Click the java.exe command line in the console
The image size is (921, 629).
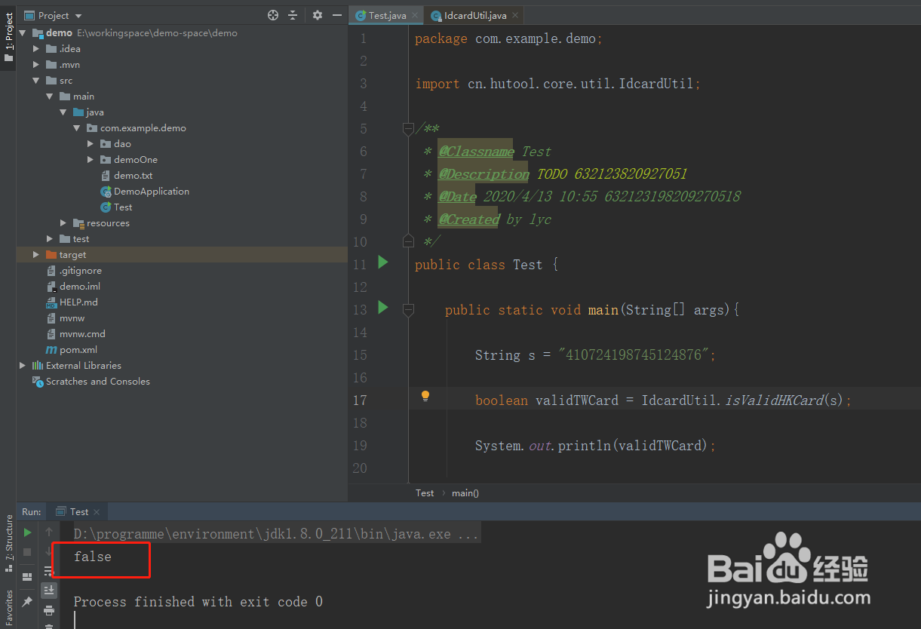pyautogui.click(x=276, y=534)
